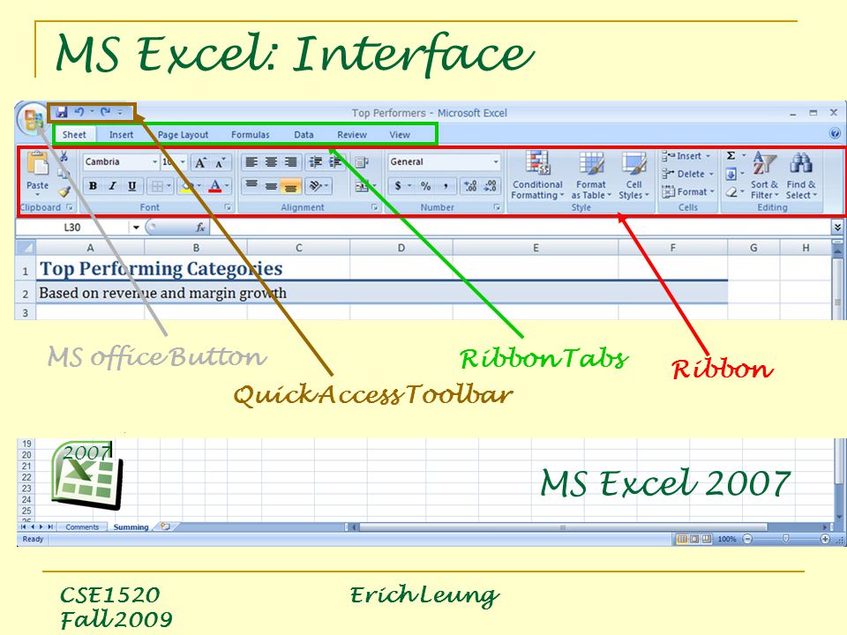Screen dimensions: 847x635
Task: Toggle Bold formatting
Action: tap(93, 186)
